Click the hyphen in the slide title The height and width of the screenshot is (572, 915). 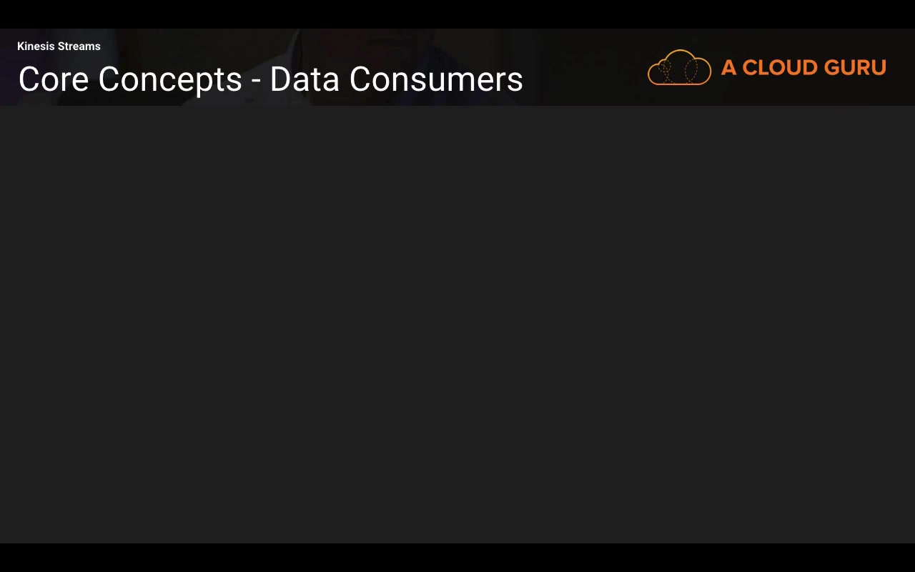[x=256, y=81]
